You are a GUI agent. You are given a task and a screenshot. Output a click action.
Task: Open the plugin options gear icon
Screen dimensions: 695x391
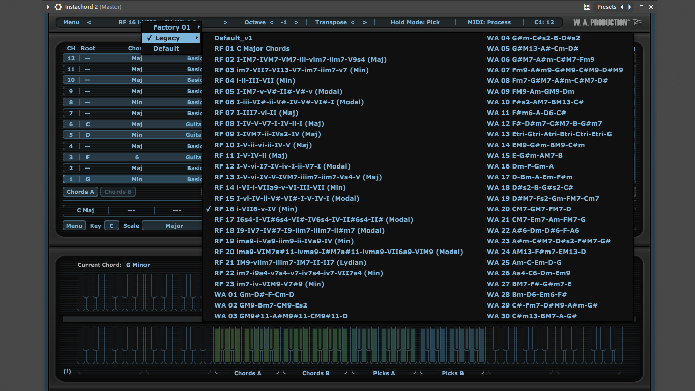(59, 7)
